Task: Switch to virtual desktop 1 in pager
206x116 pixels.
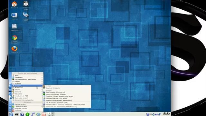Action: [49, 113]
